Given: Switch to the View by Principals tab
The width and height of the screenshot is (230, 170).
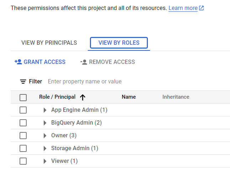Looking at the screenshot, I should pos(49,43).
